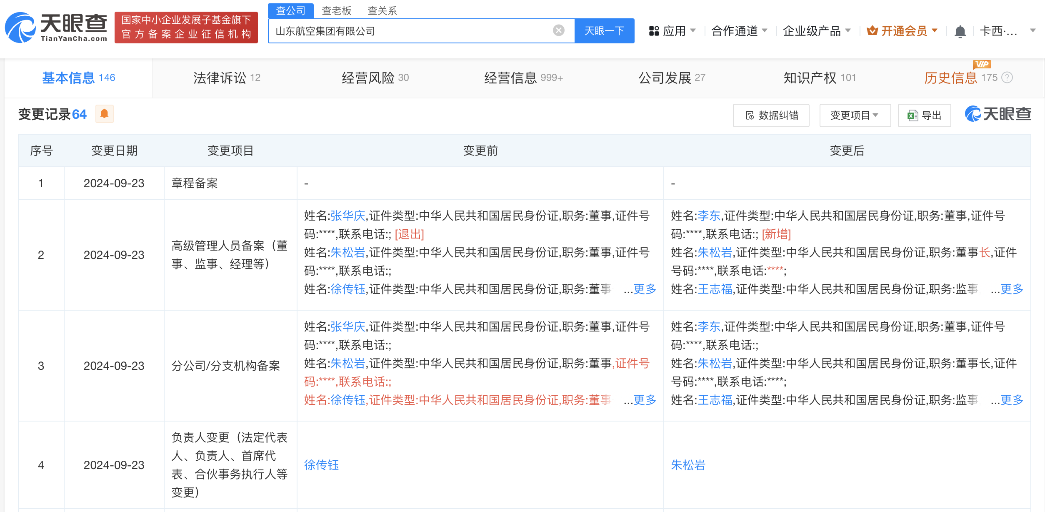Open 朱松岩 link in row 3 变更前
1045x512 pixels.
click(348, 364)
